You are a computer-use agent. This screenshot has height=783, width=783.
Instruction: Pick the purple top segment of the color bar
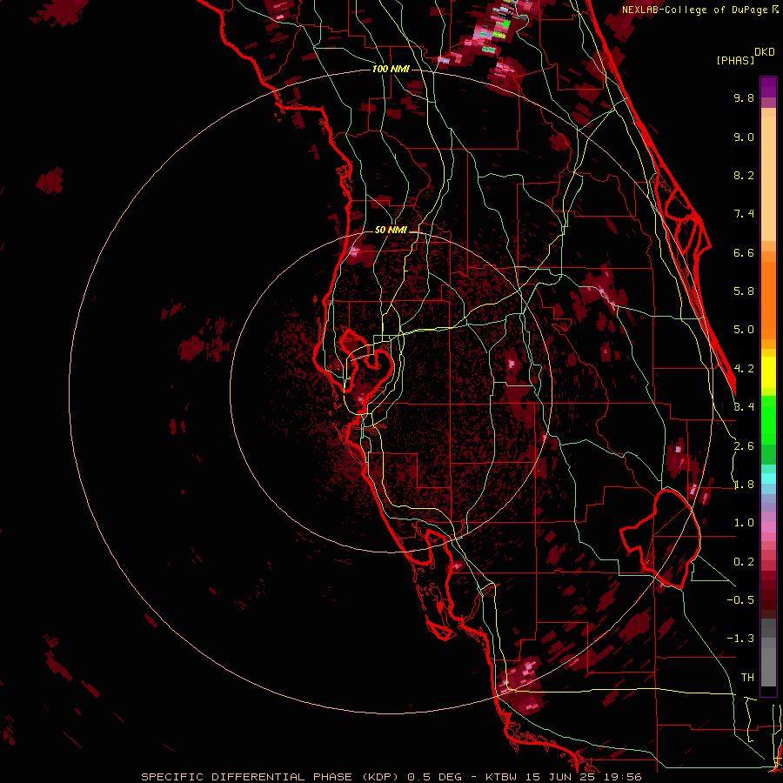[768, 87]
